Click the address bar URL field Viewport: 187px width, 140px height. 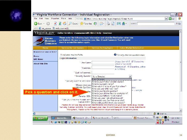coord(124,19)
